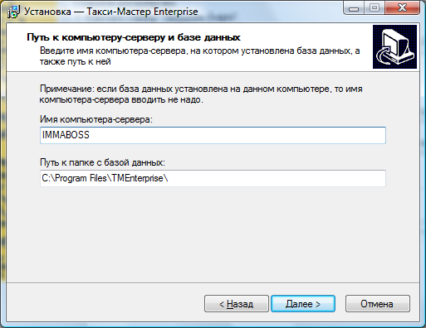
Task: Click the window title Установка — Такси-Мастер Enterprise
Action: tap(111, 12)
